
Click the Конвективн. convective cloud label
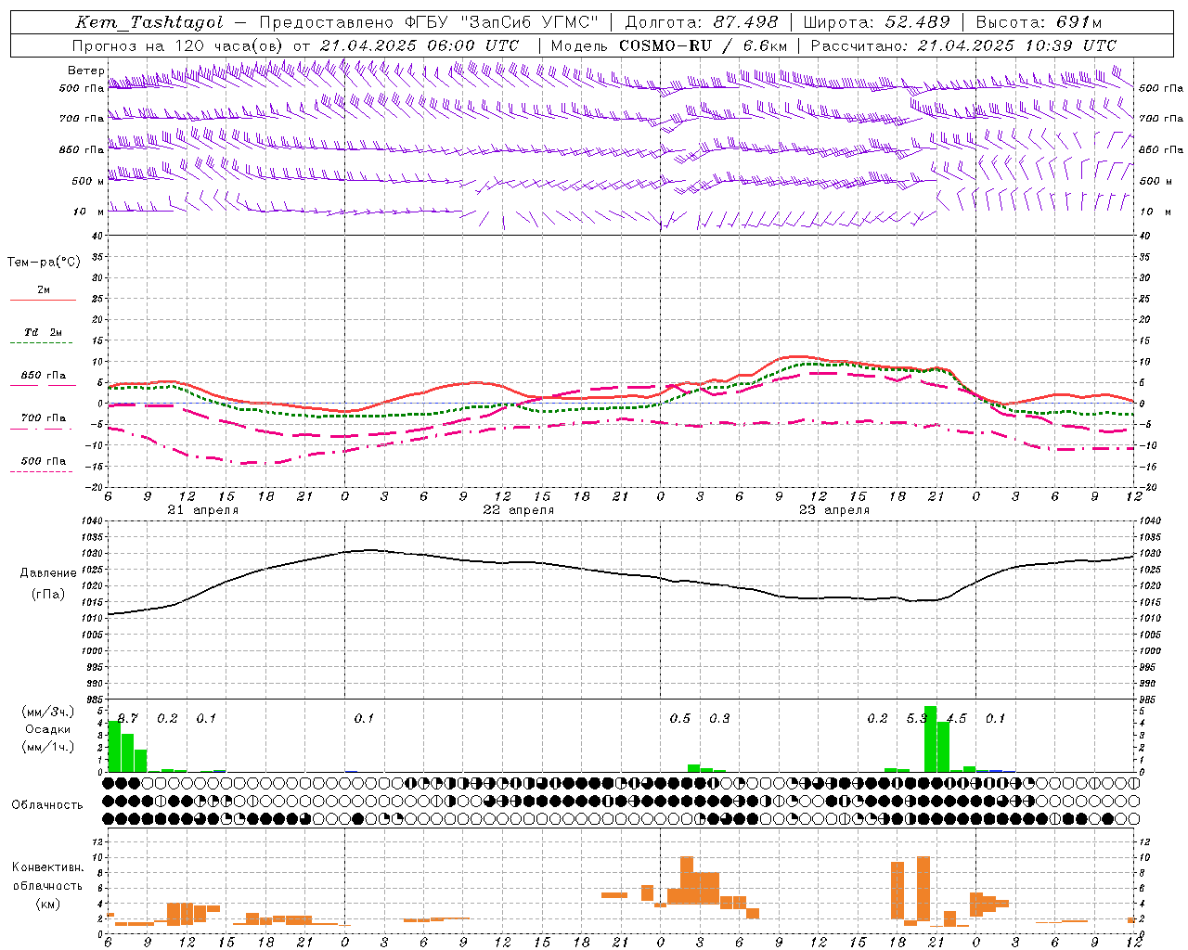47,867
